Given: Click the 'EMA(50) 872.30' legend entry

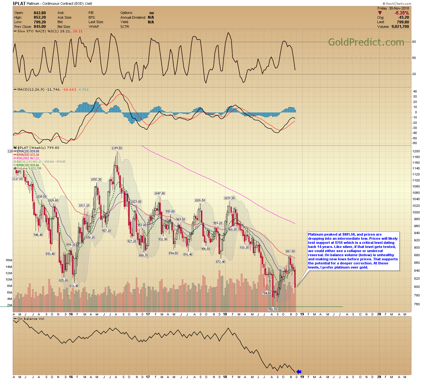Looking at the screenshot, I should (x=28, y=155).
